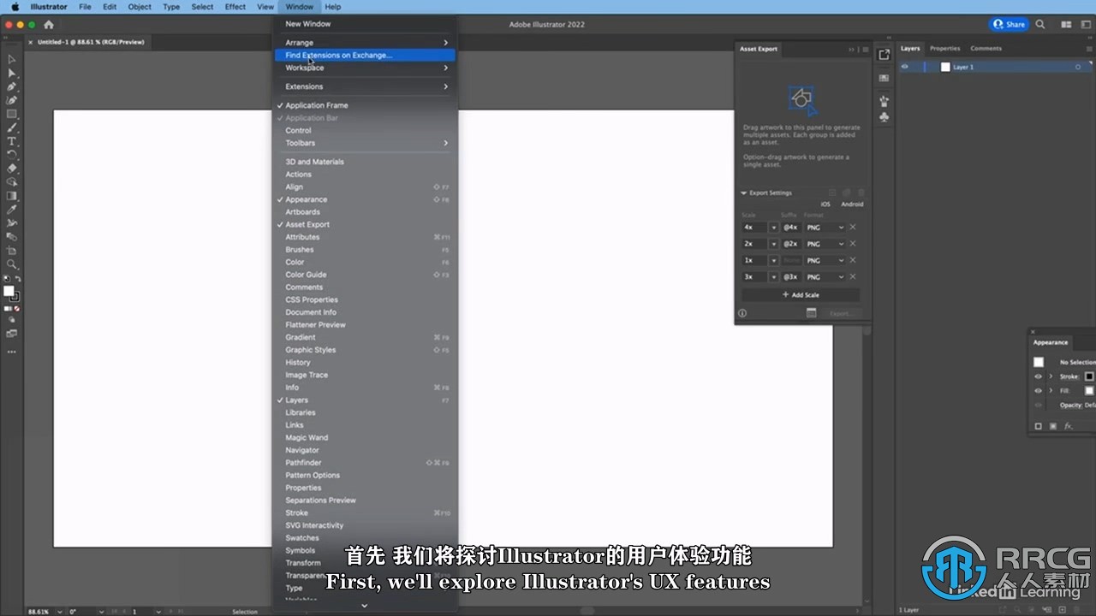This screenshot has width=1096, height=616.
Task: Select the Paintbrush tool
Action: tap(12, 127)
